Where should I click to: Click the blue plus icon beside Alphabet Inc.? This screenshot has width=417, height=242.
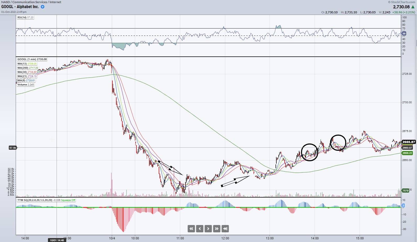tap(42, 7)
